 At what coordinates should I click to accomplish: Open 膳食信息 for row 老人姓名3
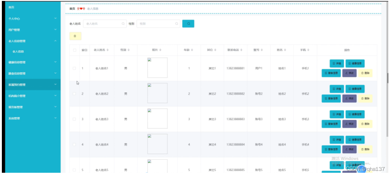pyautogui.click(x=331, y=124)
